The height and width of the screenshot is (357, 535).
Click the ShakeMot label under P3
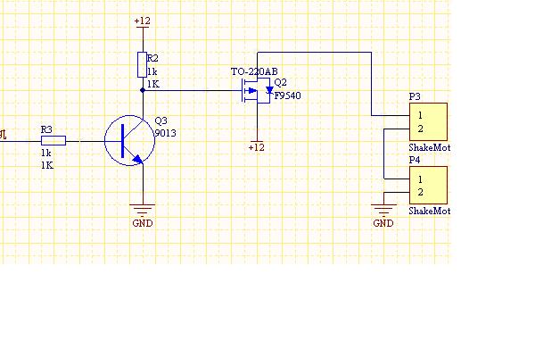click(430, 147)
